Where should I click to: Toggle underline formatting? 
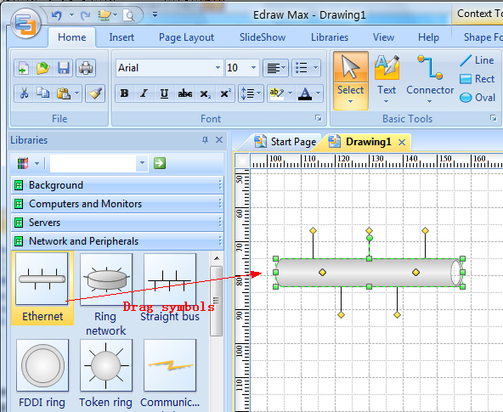point(164,93)
